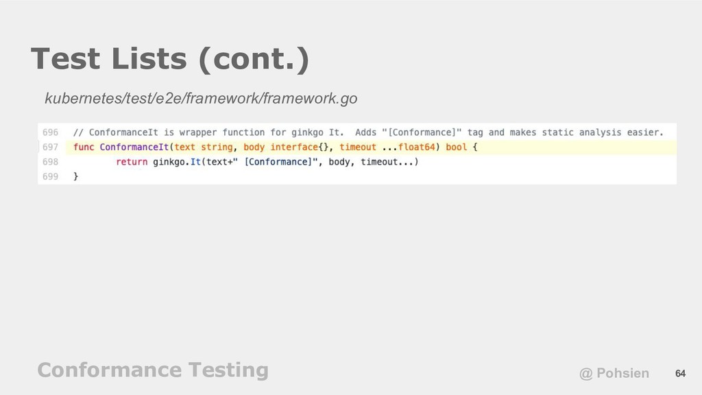Click the slide number 64

coord(680,374)
